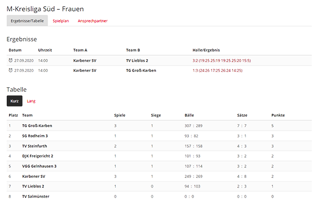Click Sätze value 4 : 8
The height and width of the screenshot is (208, 319).
coord(242,176)
